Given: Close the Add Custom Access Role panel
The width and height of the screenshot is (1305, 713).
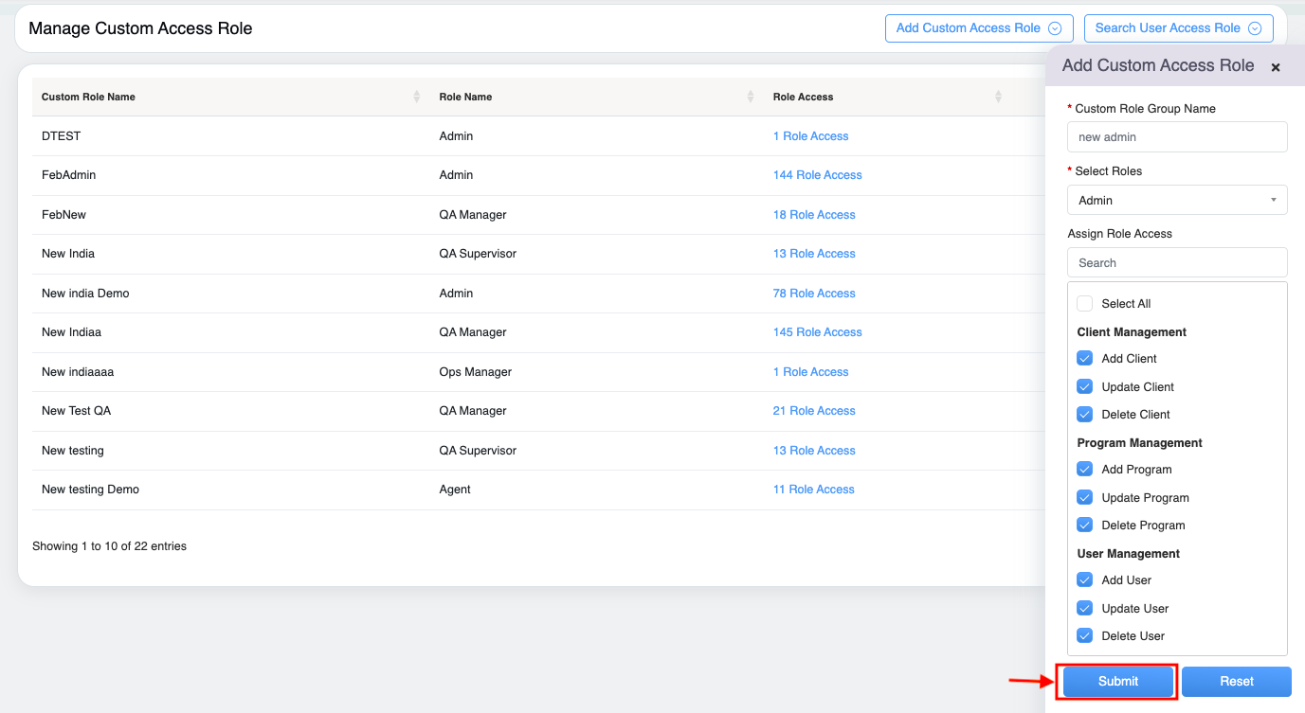Looking at the screenshot, I should [1275, 67].
